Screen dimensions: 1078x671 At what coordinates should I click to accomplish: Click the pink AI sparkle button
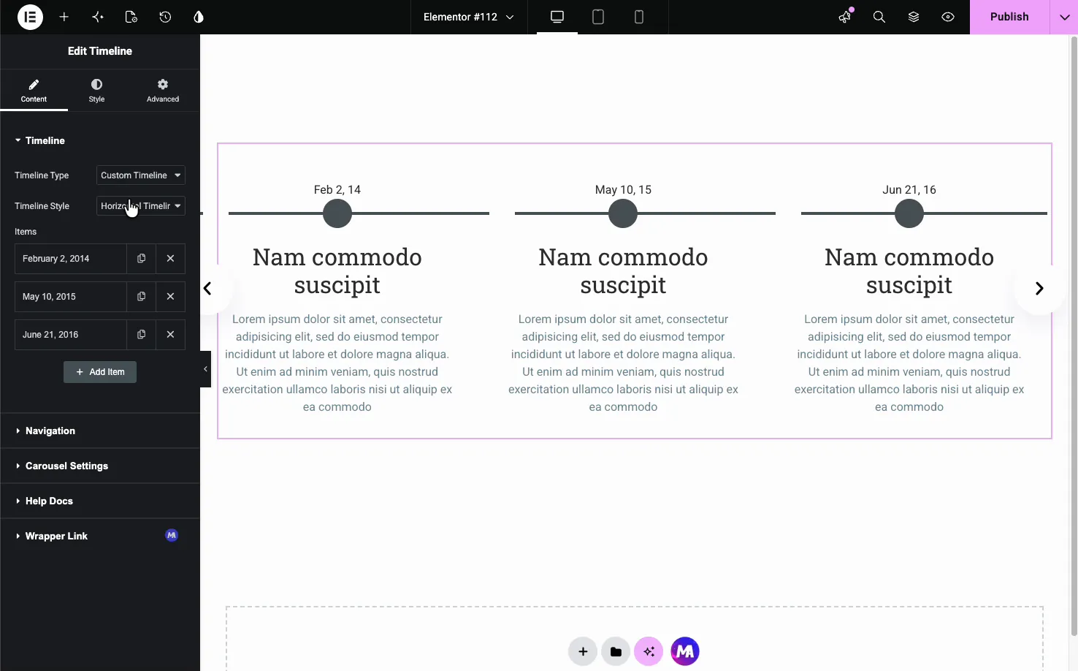click(649, 651)
